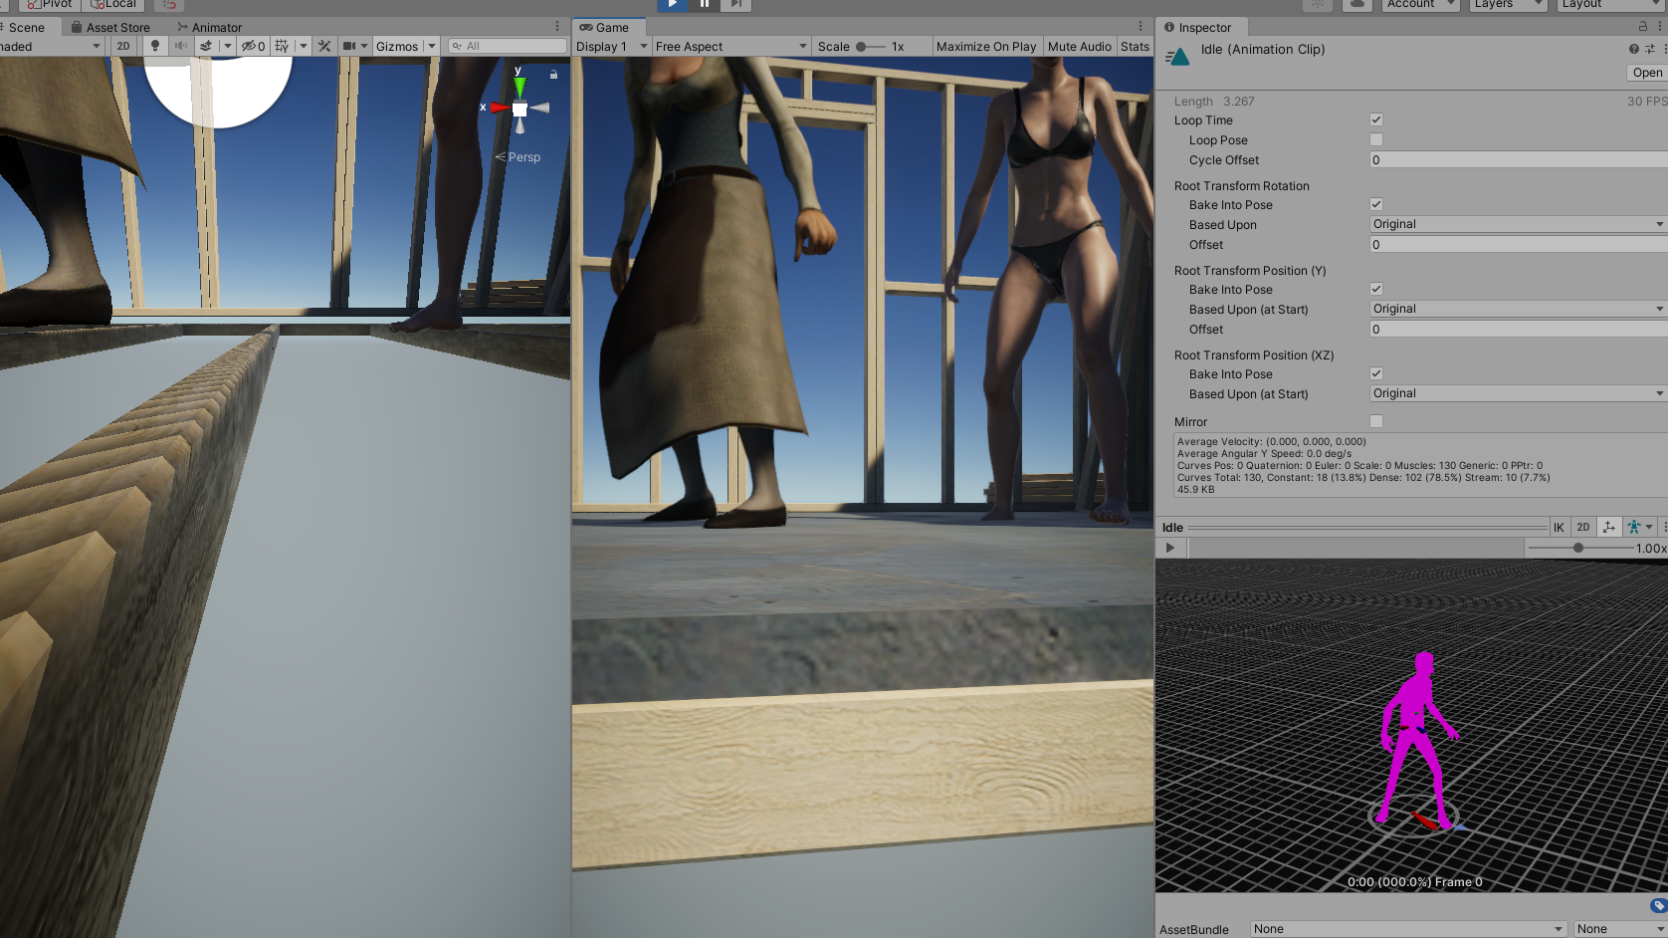1668x938 pixels.
Task: Toggle Bake Into Pose under Root Transform Position (XZ)
Action: (x=1376, y=373)
